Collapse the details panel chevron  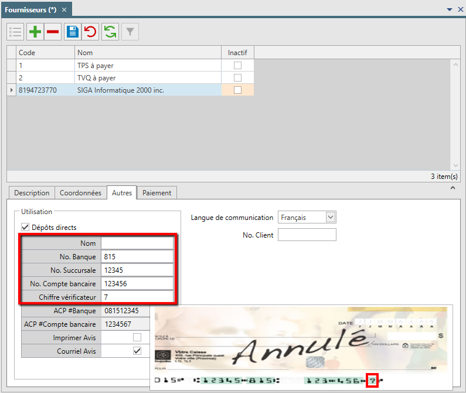(453, 188)
